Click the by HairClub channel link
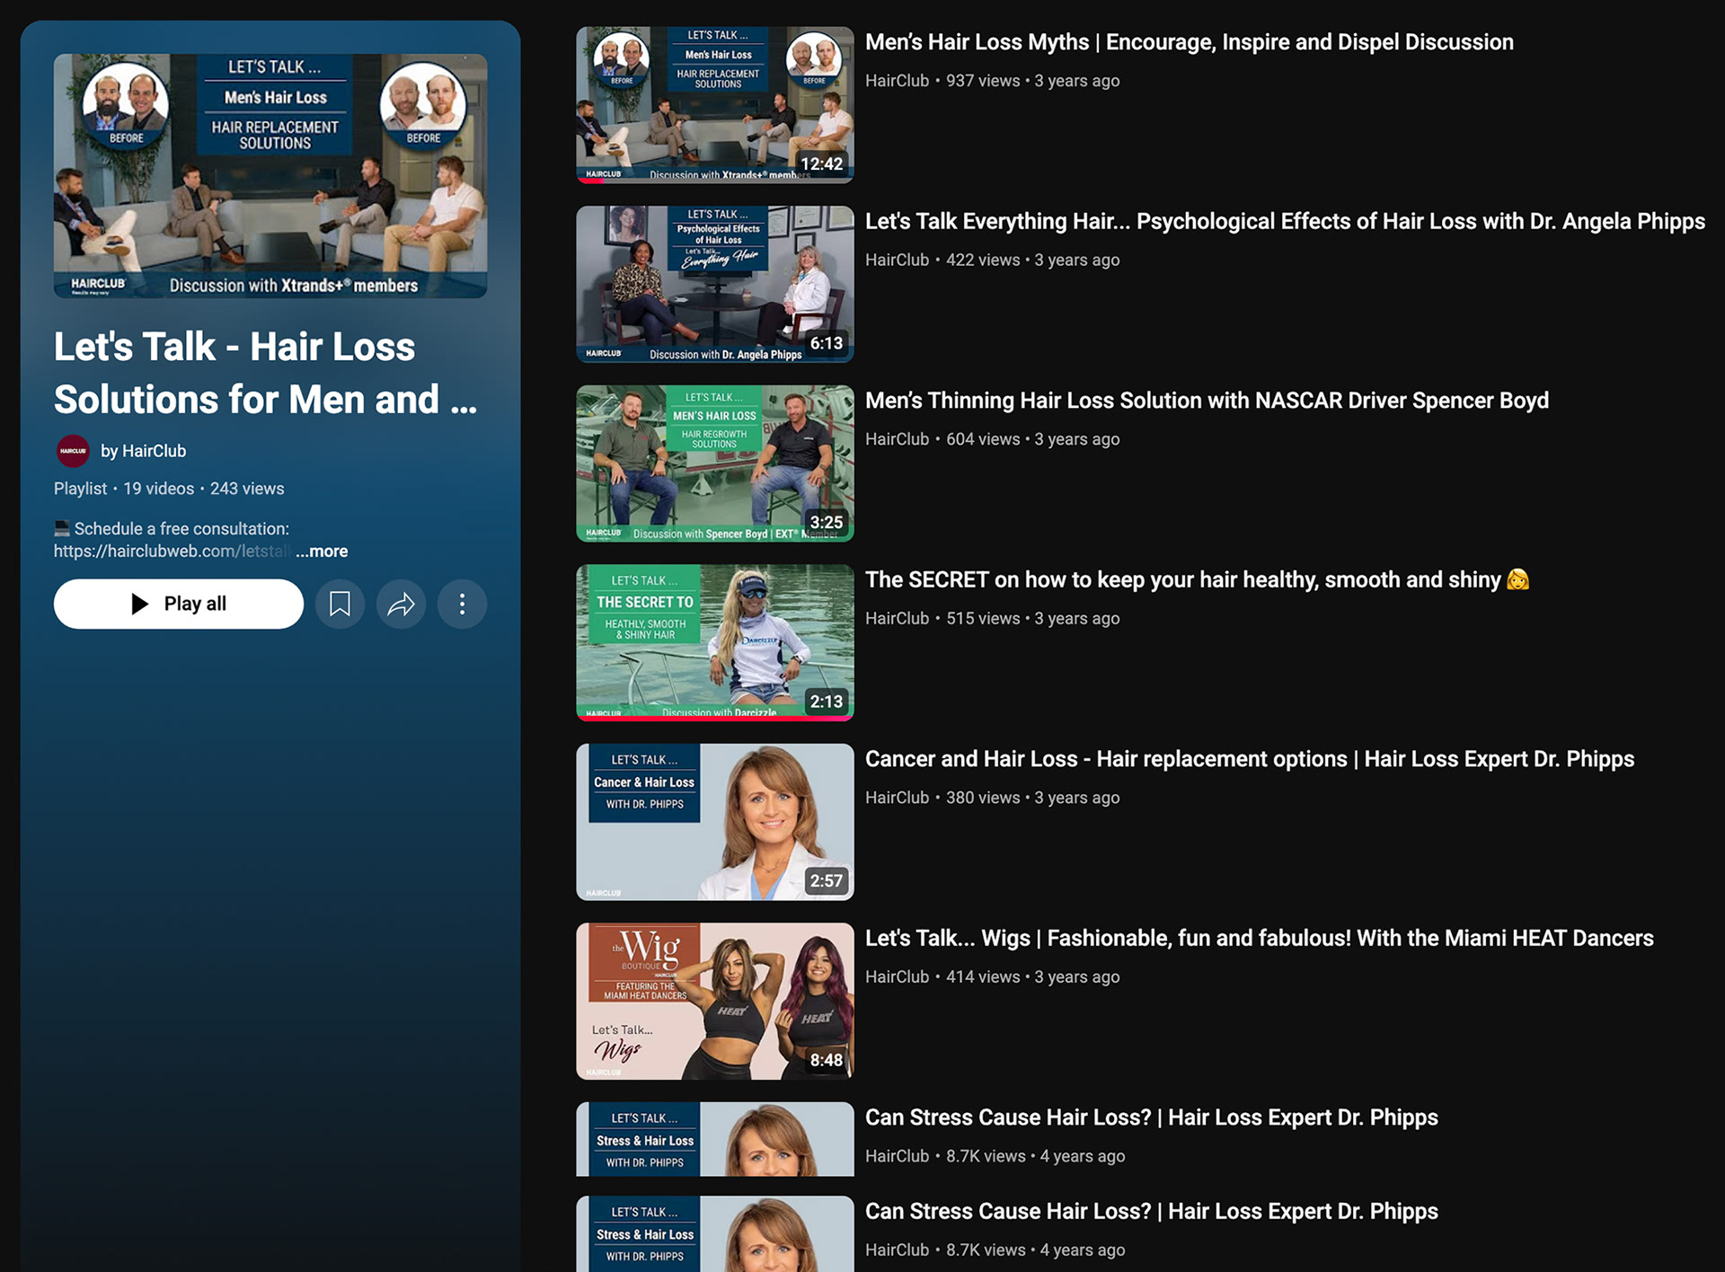The image size is (1725, 1272). point(144,451)
